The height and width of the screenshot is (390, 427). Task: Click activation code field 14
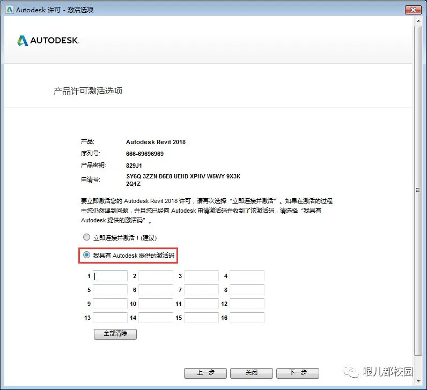pyautogui.click(x=156, y=318)
